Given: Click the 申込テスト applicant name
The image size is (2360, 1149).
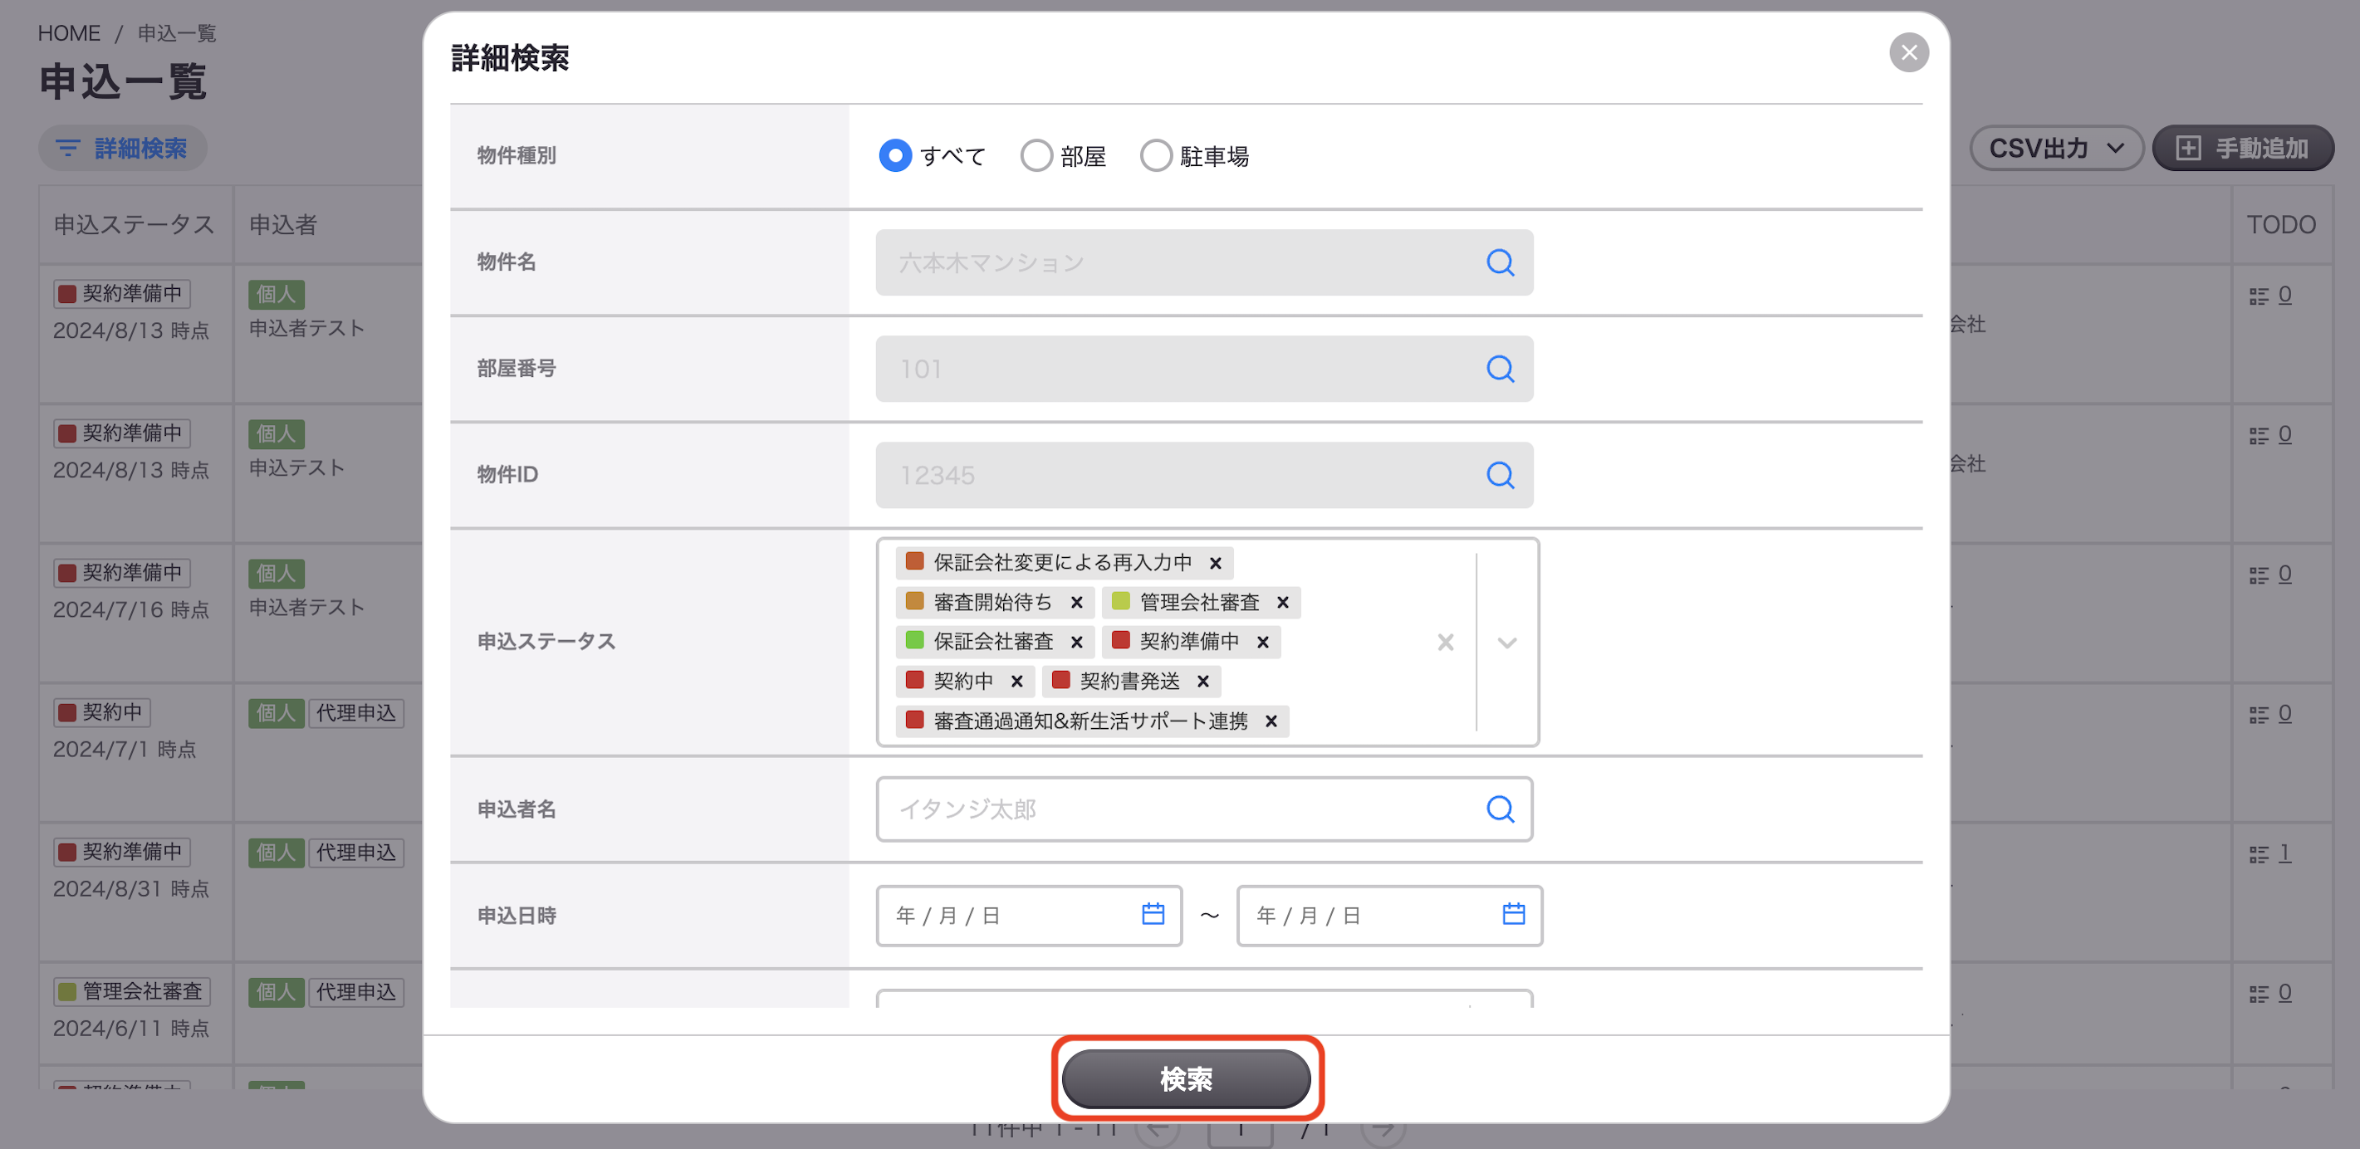Looking at the screenshot, I should click(x=296, y=467).
